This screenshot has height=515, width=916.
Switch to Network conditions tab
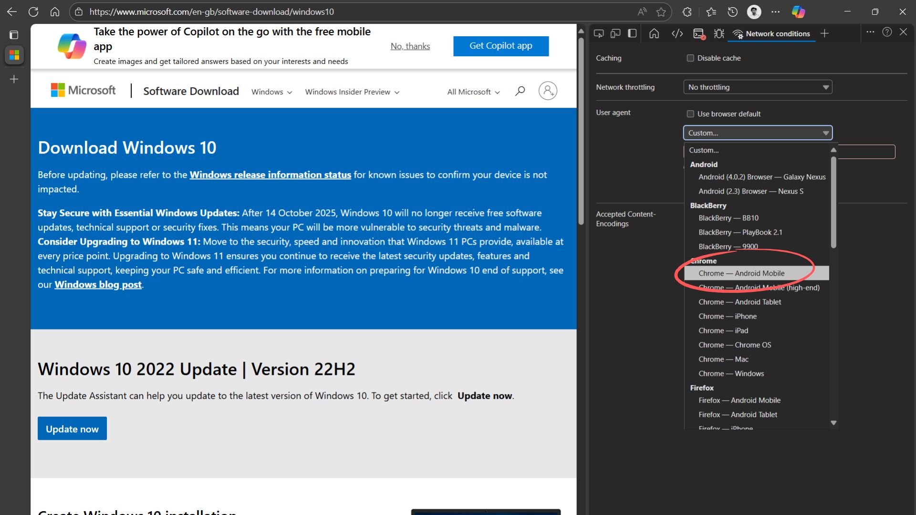pyautogui.click(x=771, y=34)
